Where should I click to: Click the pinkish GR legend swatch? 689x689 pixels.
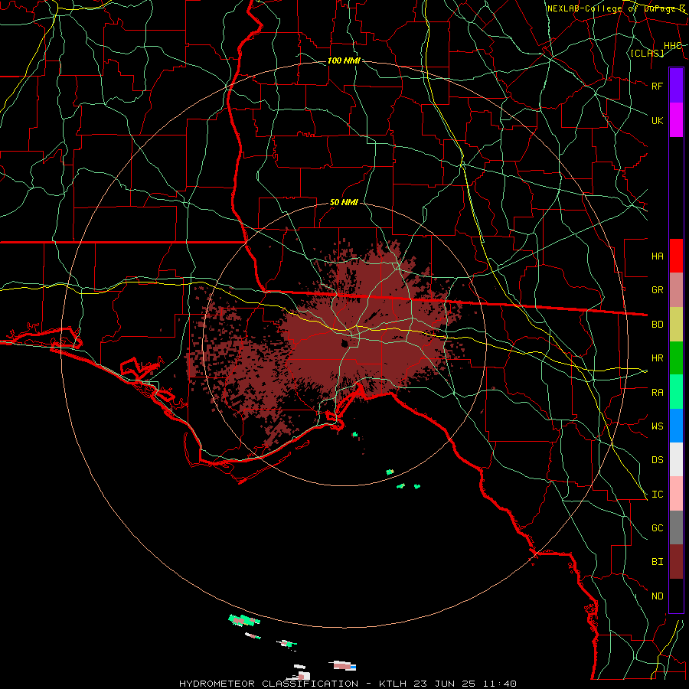tap(676, 290)
